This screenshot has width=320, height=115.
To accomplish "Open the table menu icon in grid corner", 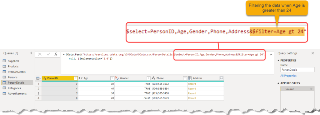I will click(38, 78).
